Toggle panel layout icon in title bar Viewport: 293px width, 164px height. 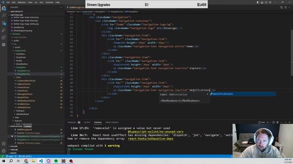262,2
